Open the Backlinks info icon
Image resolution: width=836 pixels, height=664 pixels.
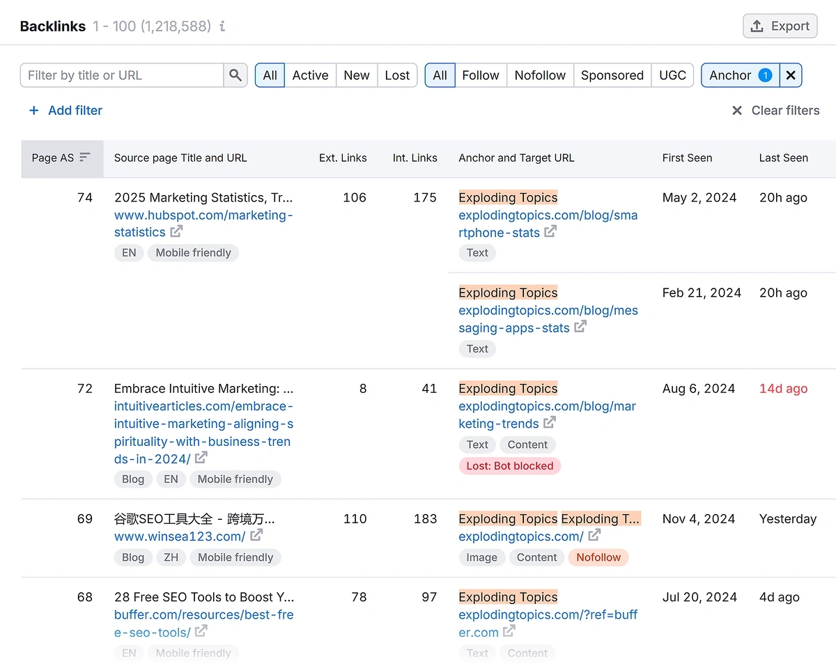(x=222, y=26)
